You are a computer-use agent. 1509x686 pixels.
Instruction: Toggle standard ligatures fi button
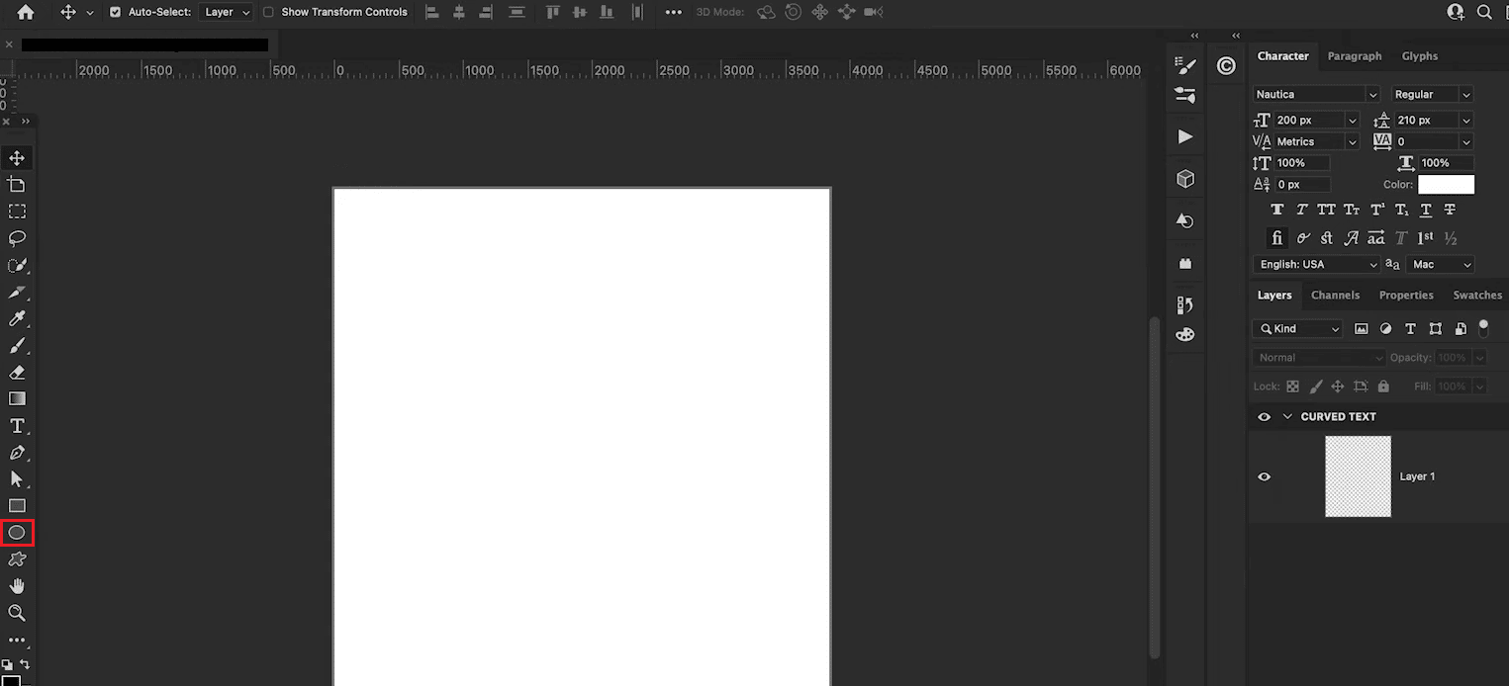pos(1277,238)
